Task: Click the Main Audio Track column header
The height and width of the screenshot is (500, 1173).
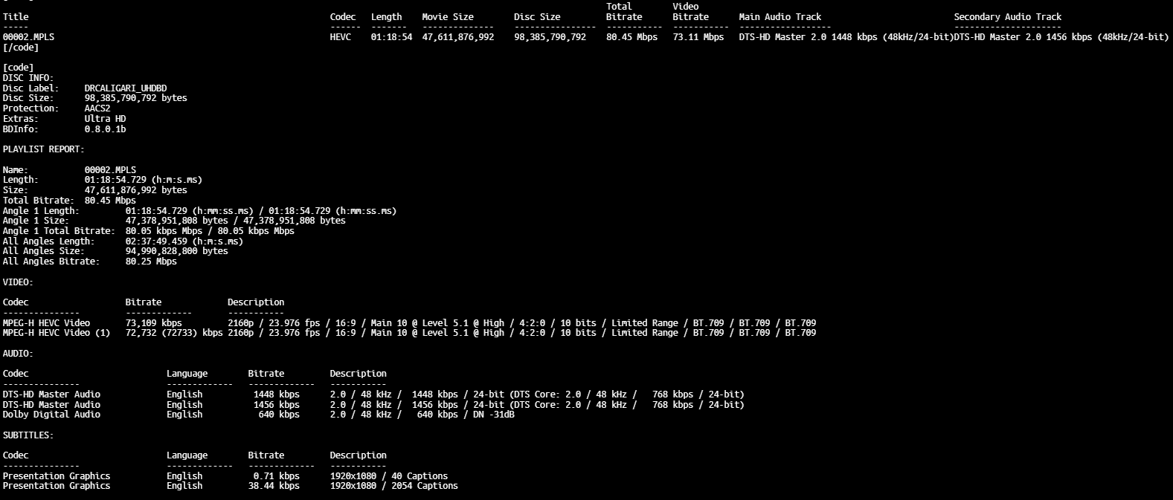Action: [x=780, y=17]
